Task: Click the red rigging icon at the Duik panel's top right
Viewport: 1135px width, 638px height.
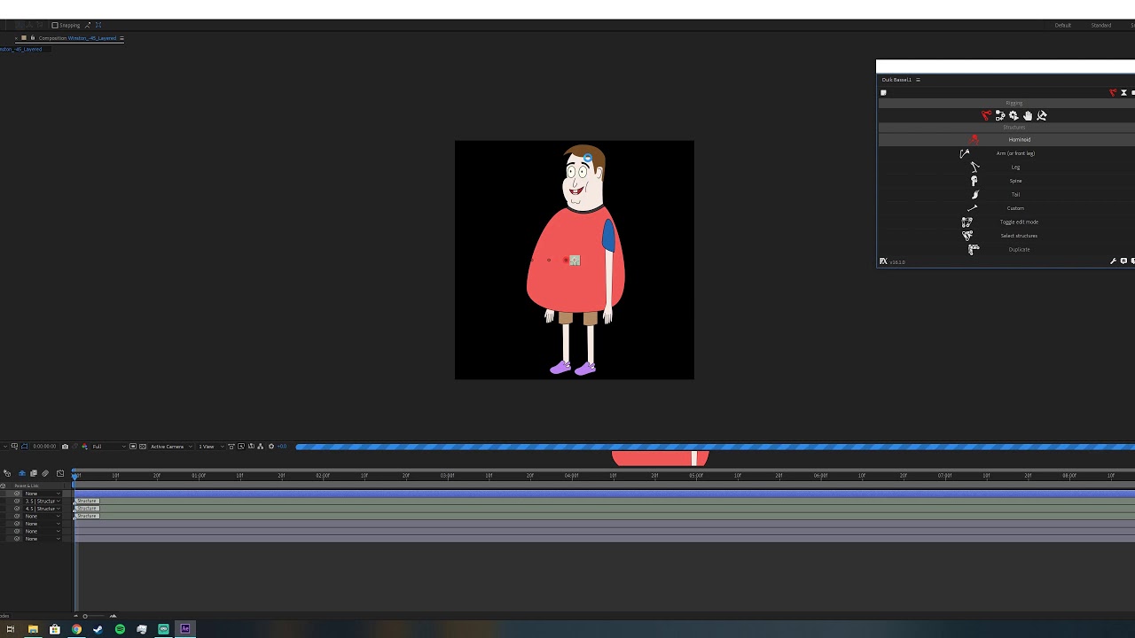Action: click(1113, 92)
